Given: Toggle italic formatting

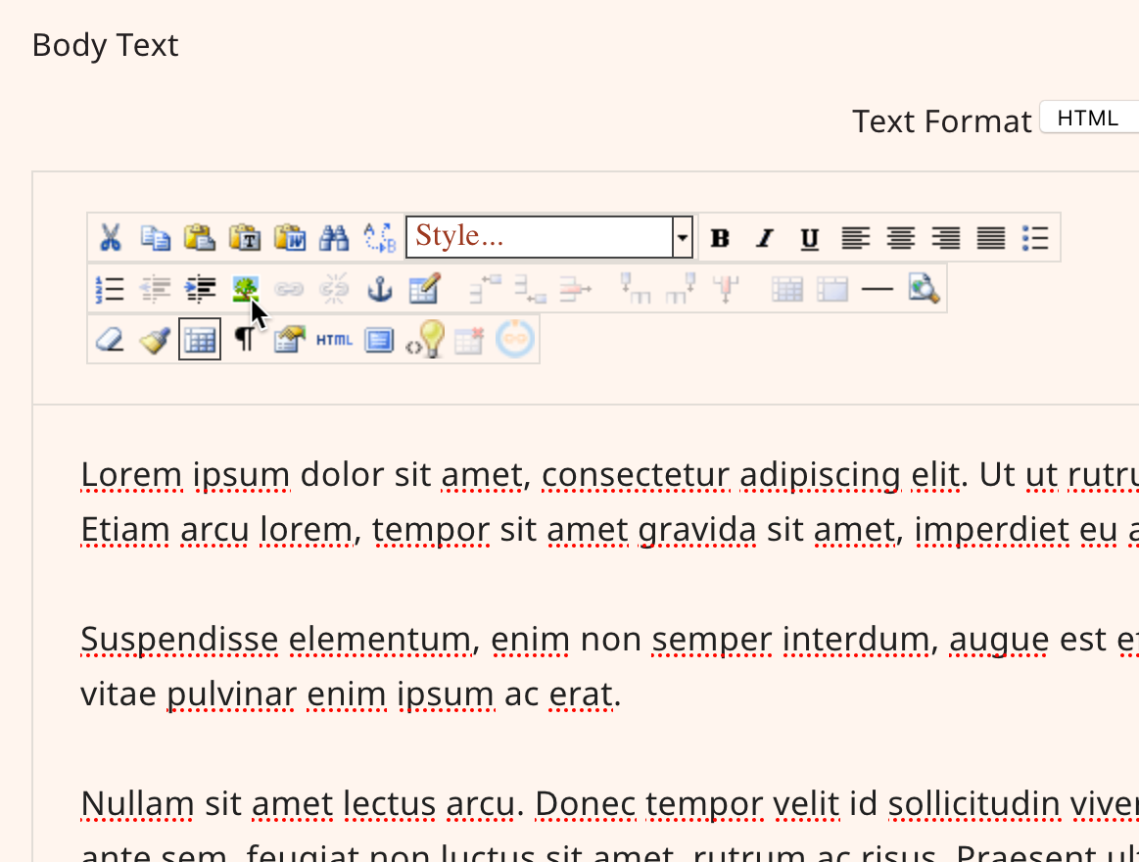Looking at the screenshot, I should point(765,238).
